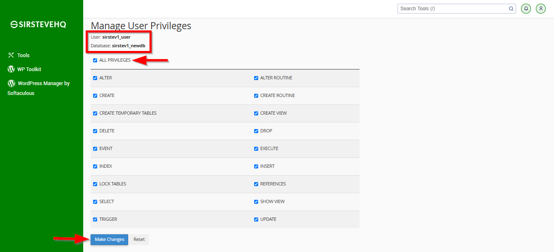Click the Tools wrench icon in sidebar
This screenshot has height=252, width=554.
(x=11, y=55)
